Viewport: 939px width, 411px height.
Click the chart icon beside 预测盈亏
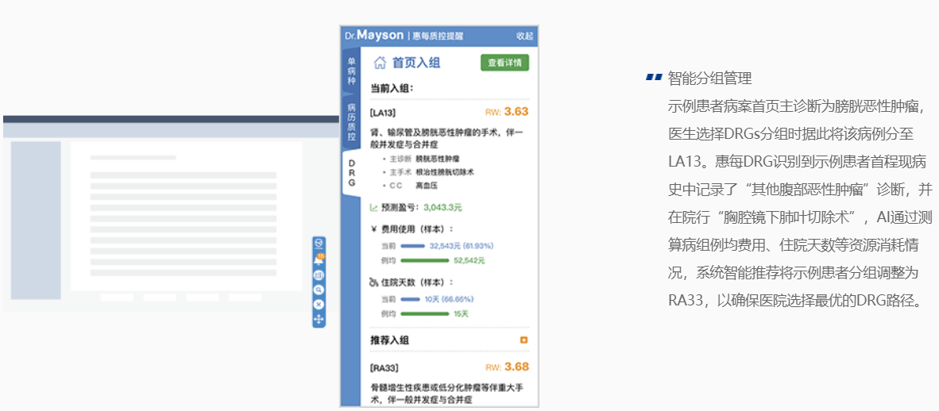[373, 208]
